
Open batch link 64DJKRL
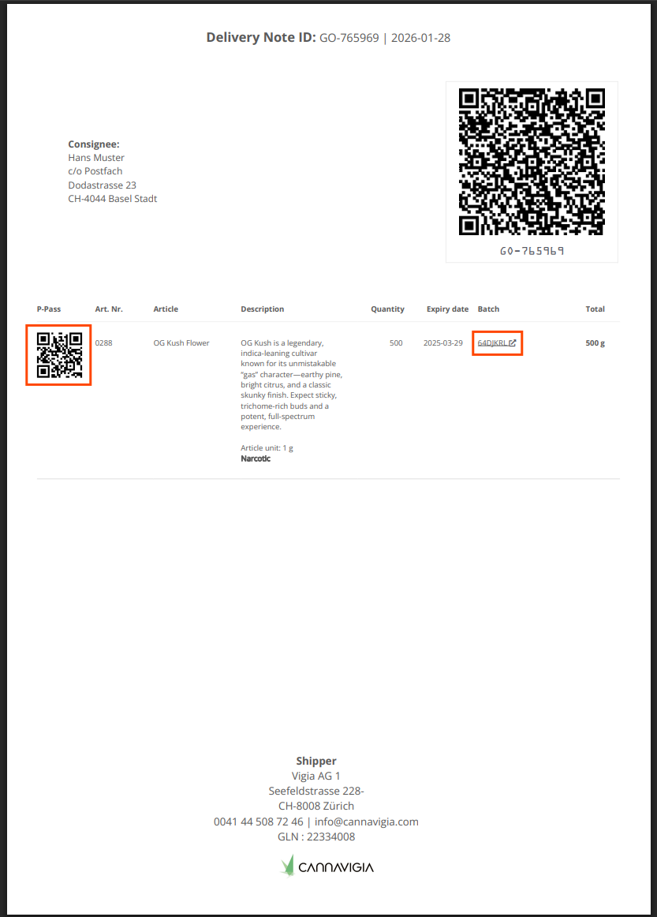(492, 343)
